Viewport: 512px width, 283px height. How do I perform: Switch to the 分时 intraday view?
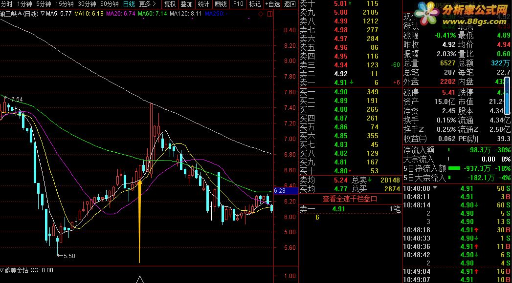6,4
